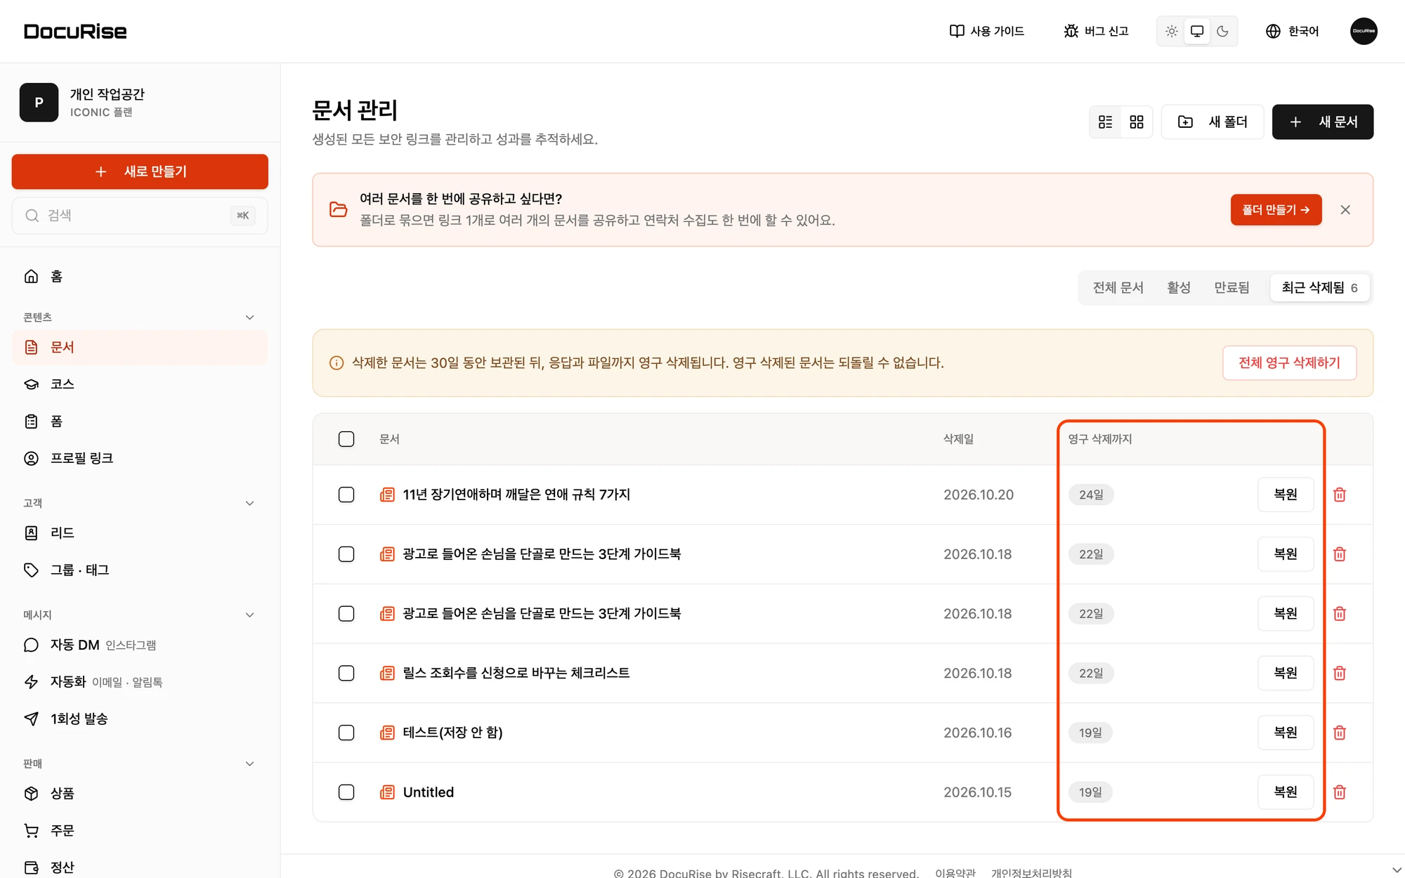Open the 버그 신고 link
The image size is (1405, 878).
(x=1097, y=31)
